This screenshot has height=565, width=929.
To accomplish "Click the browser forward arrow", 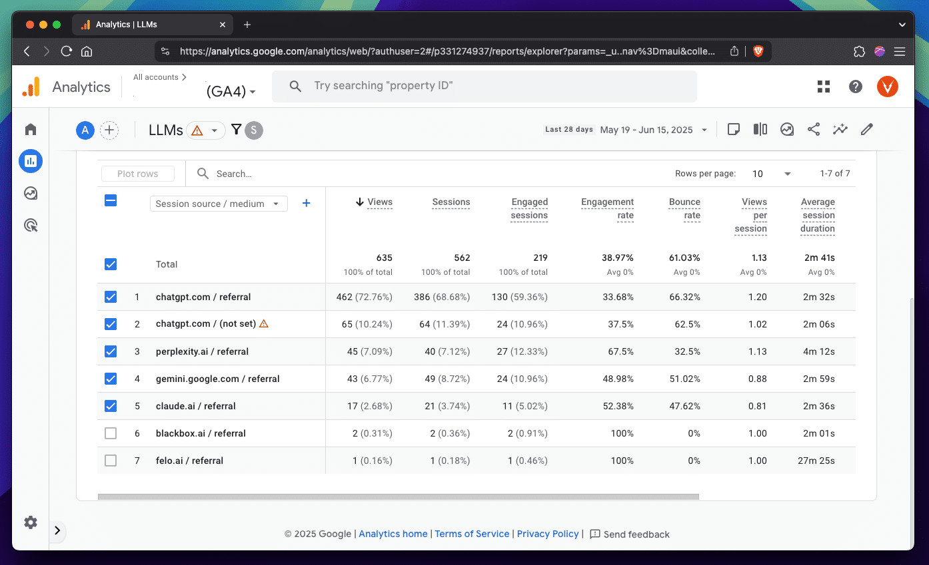I will point(47,51).
